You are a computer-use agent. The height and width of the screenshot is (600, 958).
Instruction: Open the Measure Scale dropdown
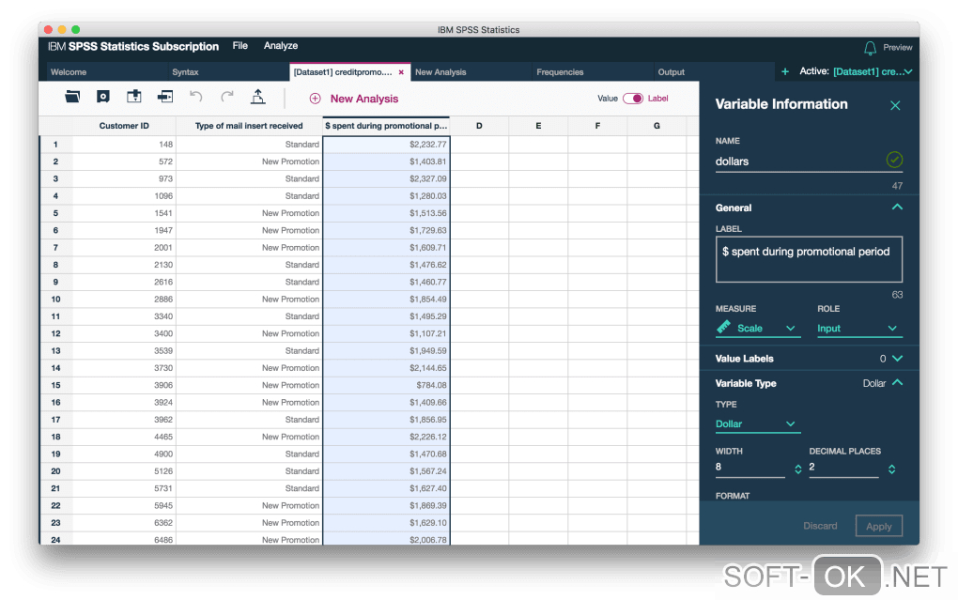pyautogui.click(x=758, y=328)
